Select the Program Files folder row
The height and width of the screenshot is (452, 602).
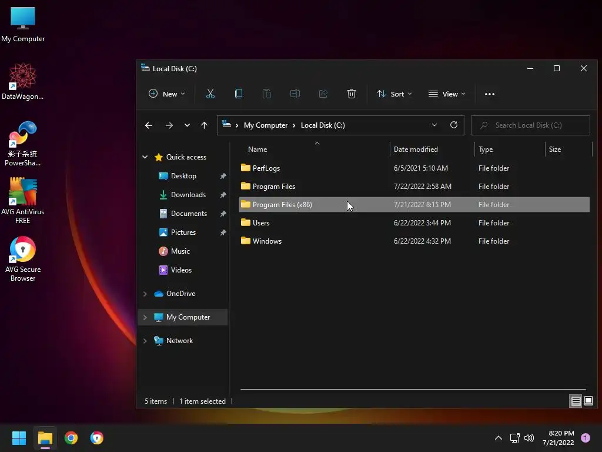pyautogui.click(x=414, y=187)
